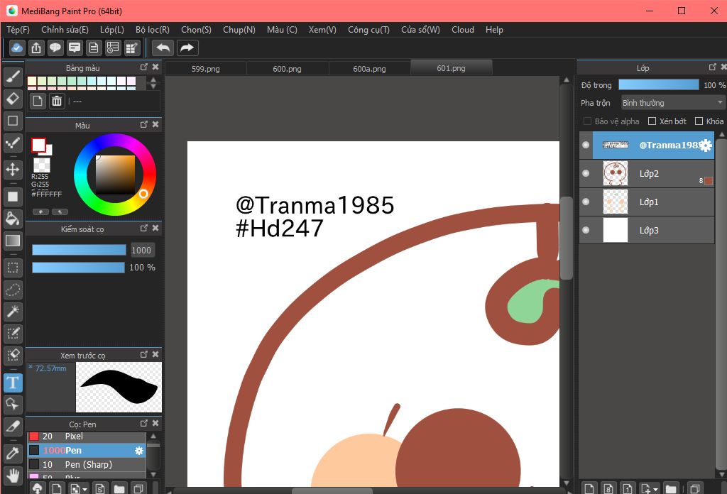Open settings gear on 1000 Pen brush
The width and height of the screenshot is (727, 494).
(x=139, y=451)
